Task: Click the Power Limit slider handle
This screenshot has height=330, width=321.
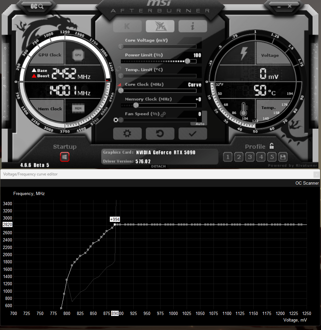Action: (x=187, y=61)
